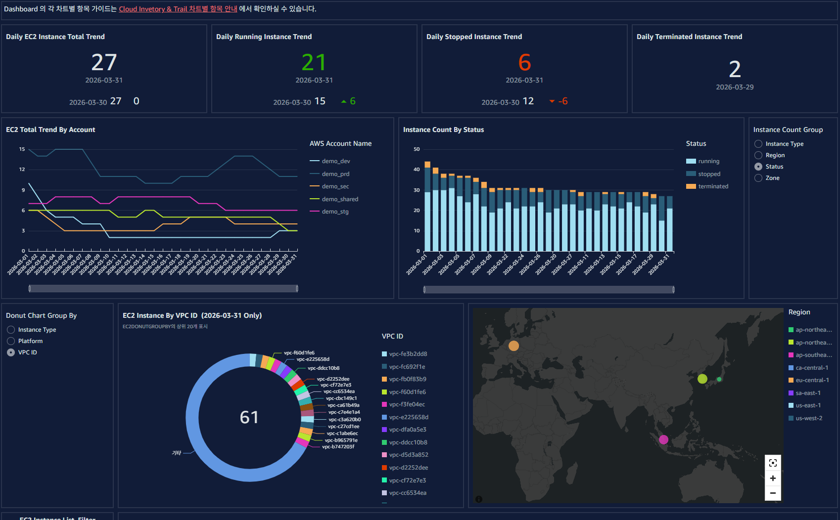Viewport: 840px width, 520px height.
Task: Click the running status color swatch
Action: point(691,161)
